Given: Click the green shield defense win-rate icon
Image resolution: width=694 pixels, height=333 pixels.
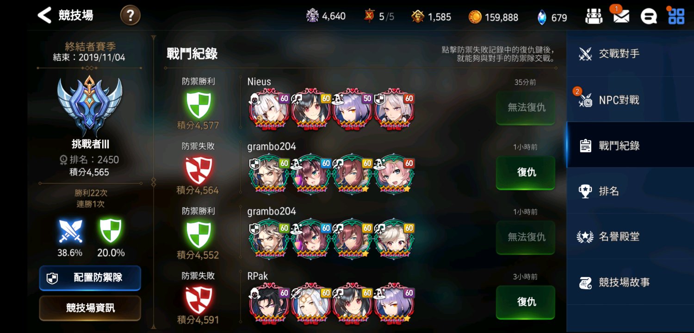Looking at the screenshot, I should pos(111,231).
